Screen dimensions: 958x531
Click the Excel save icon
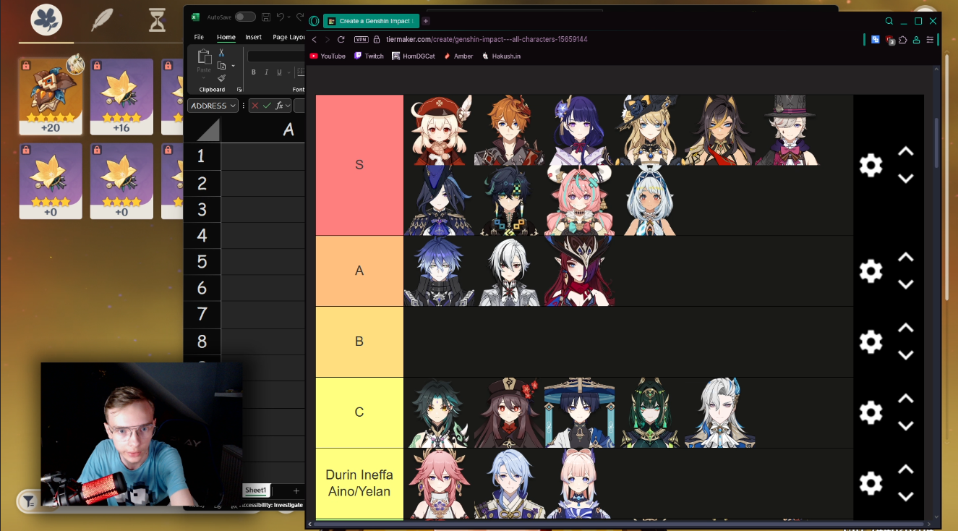(266, 17)
